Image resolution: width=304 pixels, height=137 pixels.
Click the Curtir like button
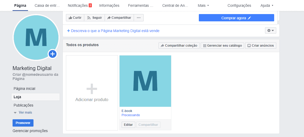[75, 18]
